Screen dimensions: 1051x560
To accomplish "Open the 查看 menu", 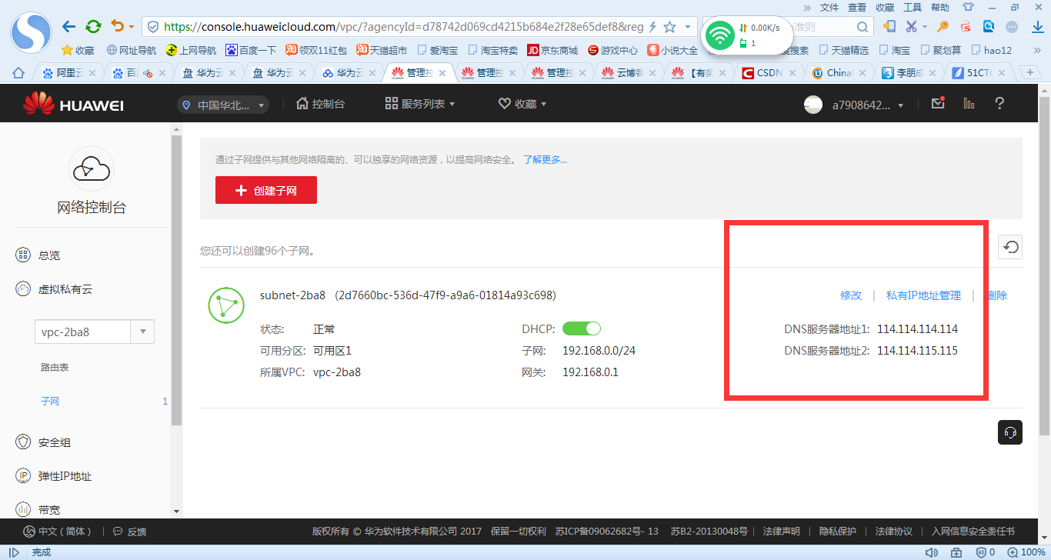I will coord(857,7).
